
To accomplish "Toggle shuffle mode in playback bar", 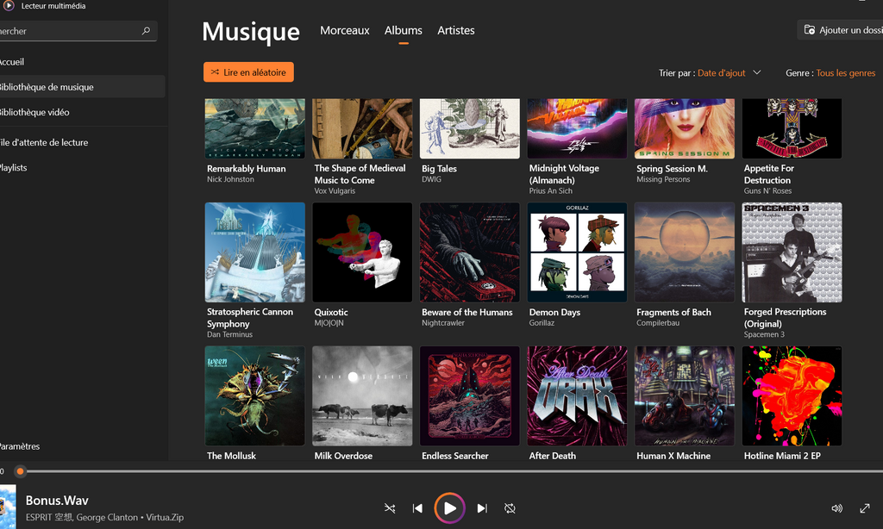I will [390, 508].
